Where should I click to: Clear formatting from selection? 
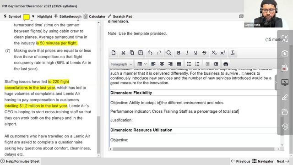(233, 53)
